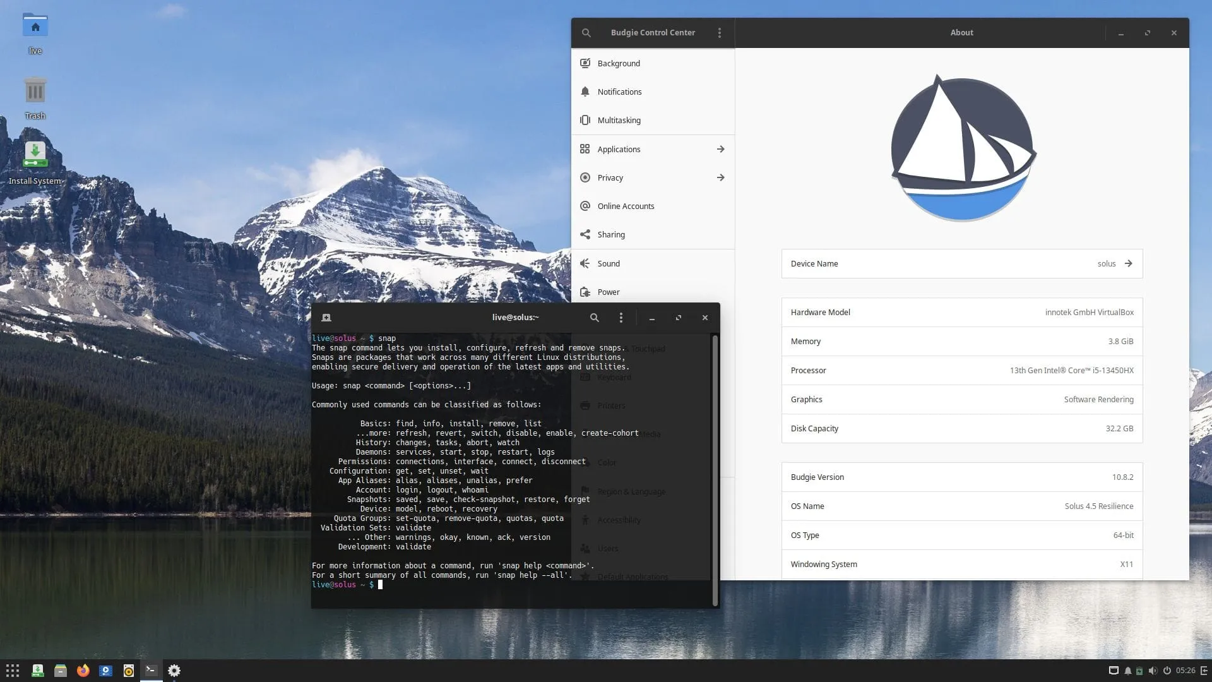1212x682 pixels.
Task: Launch Install System from desktop
Action: (35, 163)
